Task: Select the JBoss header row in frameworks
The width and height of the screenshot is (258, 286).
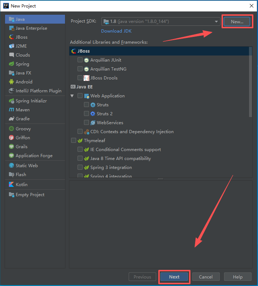Action: (x=159, y=51)
